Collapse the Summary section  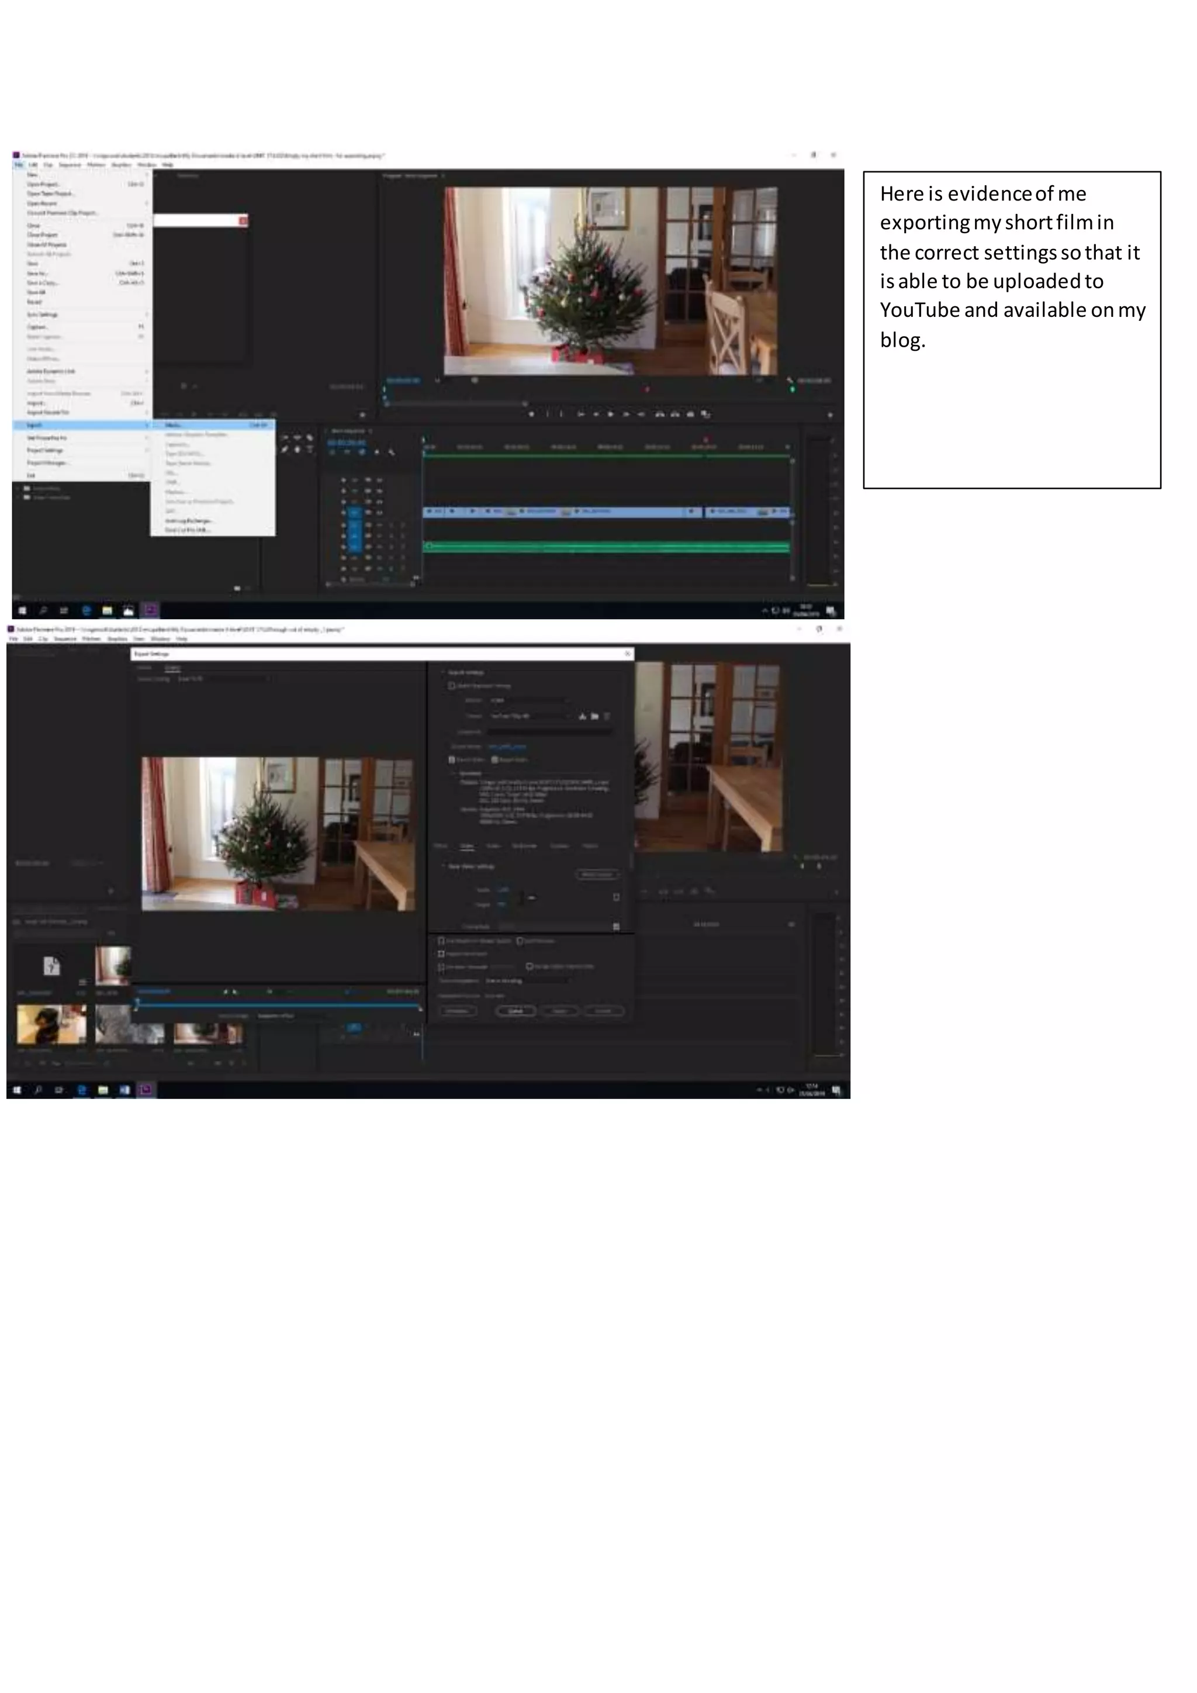click(x=454, y=773)
